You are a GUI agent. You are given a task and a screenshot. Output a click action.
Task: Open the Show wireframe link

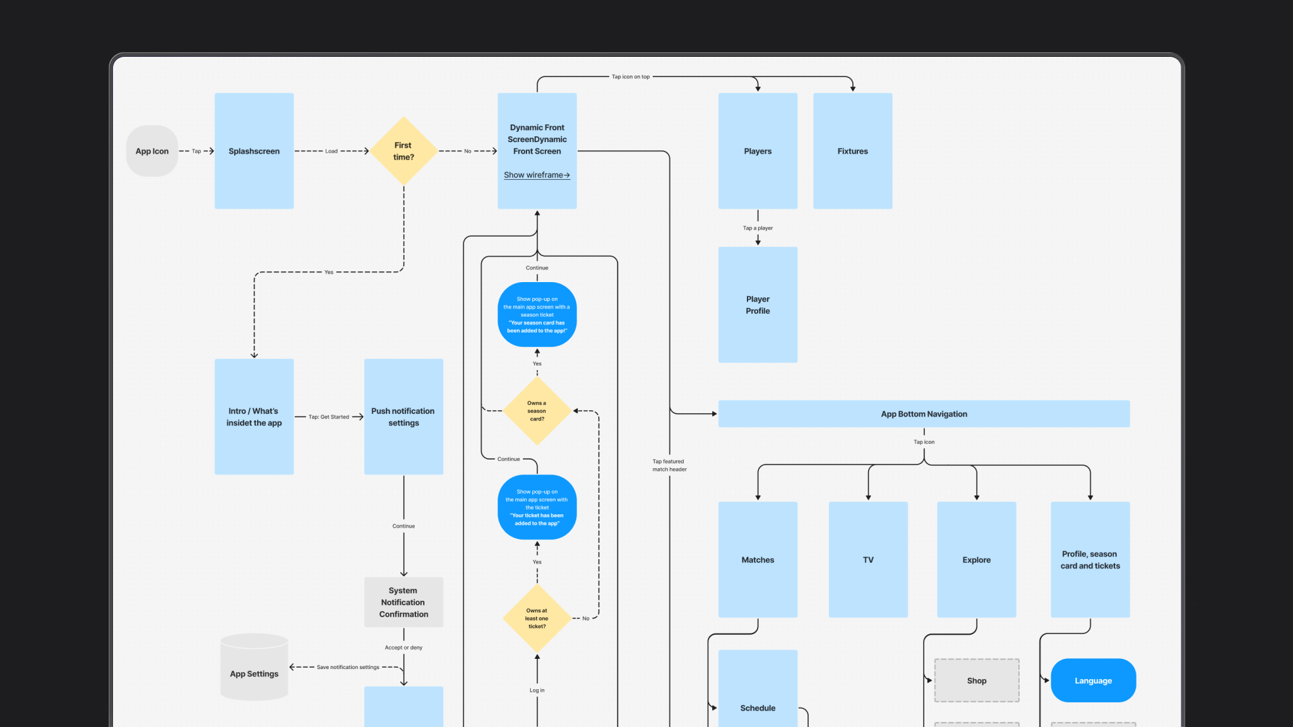(x=537, y=175)
